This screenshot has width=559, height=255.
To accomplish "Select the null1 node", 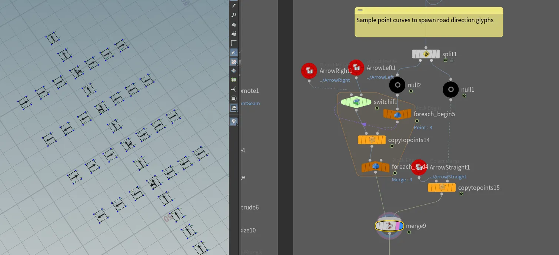I will coord(451,90).
